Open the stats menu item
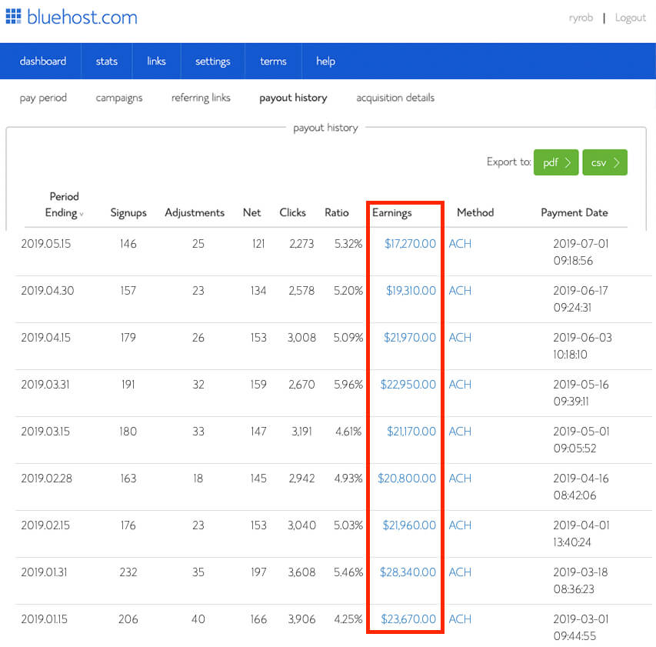656x647 pixels. click(x=106, y=61)
